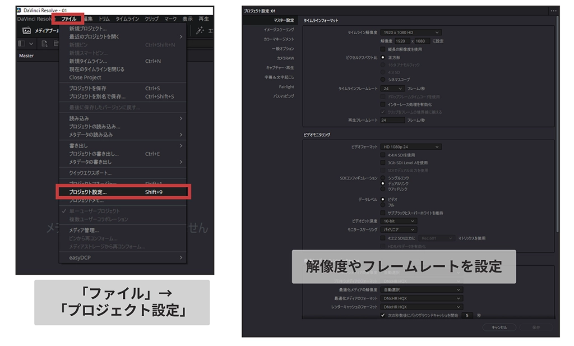
Task: Click the magic wand effects icon
Action: point(200,31)
